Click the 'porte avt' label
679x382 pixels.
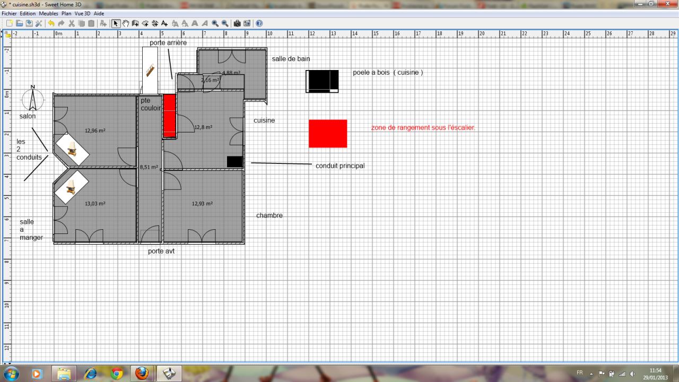pyautogui.click(x=161, y=251)
